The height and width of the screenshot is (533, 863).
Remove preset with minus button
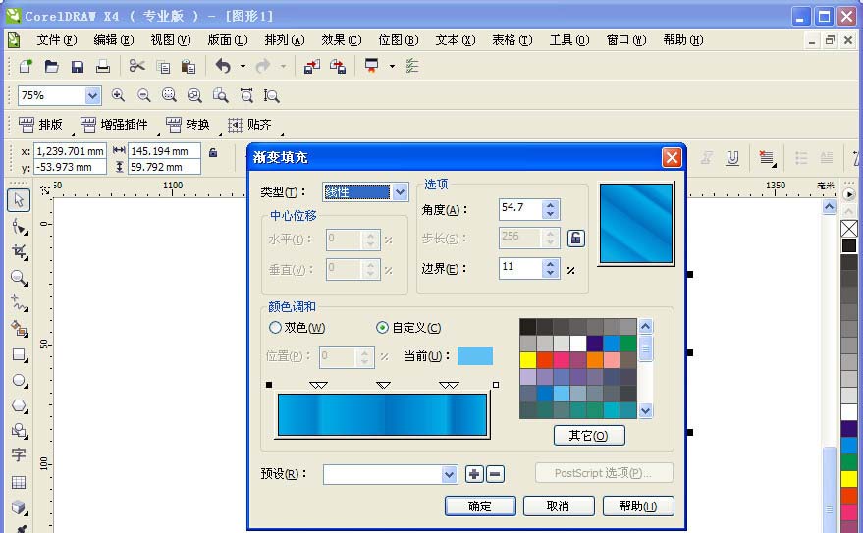[x=495, y=474]
